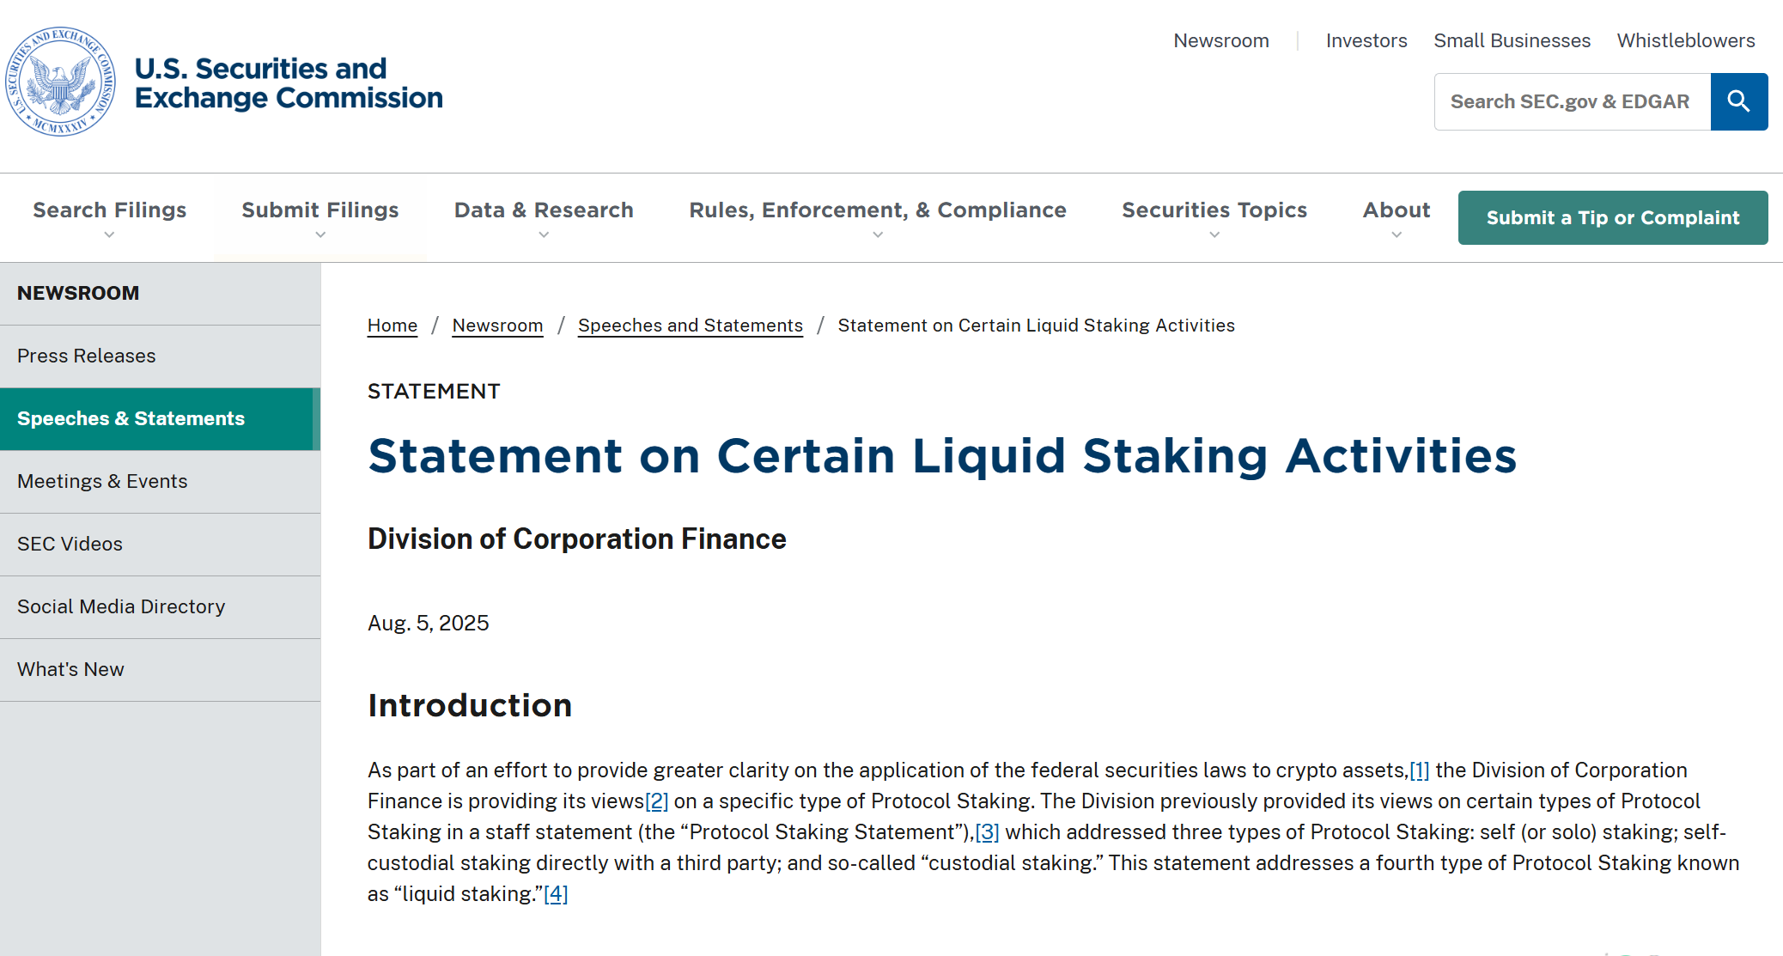
Task: Click the SEC seal logo
Action: (x=60, y=82)
